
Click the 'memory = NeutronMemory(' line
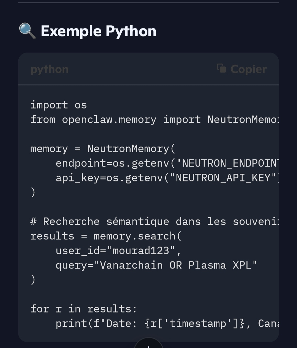103,149
